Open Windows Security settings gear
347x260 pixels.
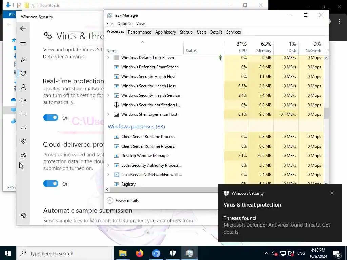tap(23, 216)
